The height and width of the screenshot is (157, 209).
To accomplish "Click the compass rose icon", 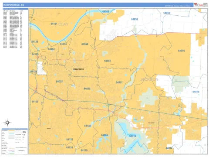I will [x=7, y=123].
